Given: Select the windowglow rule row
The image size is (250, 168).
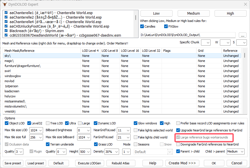Looking at the screenshot, I should click(x=122, y=76).
